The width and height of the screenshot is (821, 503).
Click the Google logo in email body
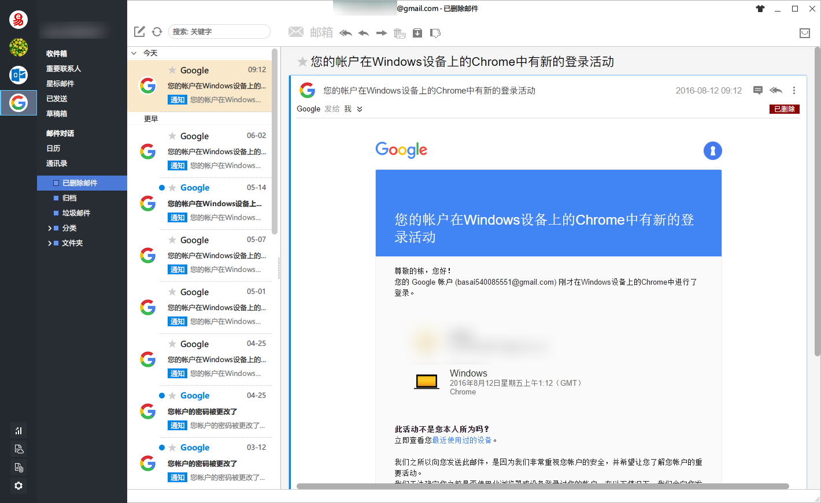click(401, 150)
